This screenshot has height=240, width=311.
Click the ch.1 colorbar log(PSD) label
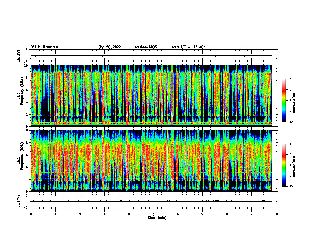294,102
